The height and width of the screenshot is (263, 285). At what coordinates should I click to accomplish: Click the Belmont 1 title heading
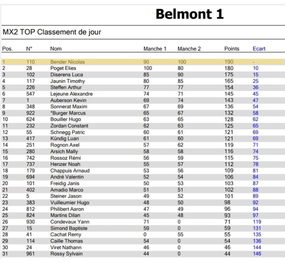(x=189, y=14)
